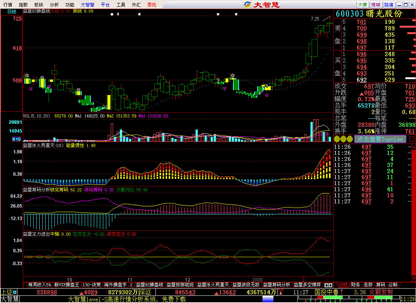
Task: Open the 指数 menu
Action: tap(23, 5)
